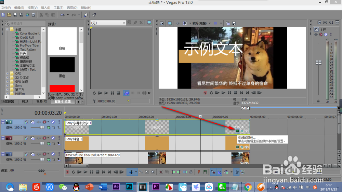Image resolution: width=342 pixels, height=192 pixels.
Task: Open the 工具(T) menu
Action: tap(58, 8)
